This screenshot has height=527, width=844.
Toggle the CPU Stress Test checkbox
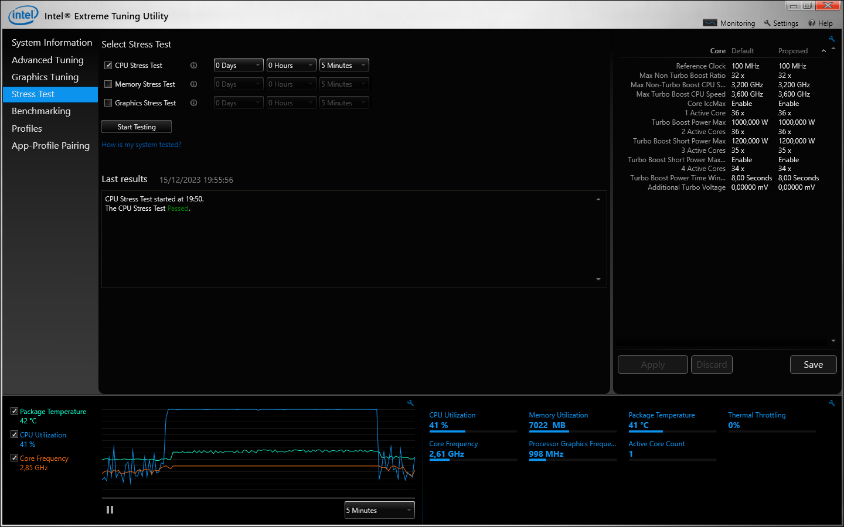coord(108,66)
